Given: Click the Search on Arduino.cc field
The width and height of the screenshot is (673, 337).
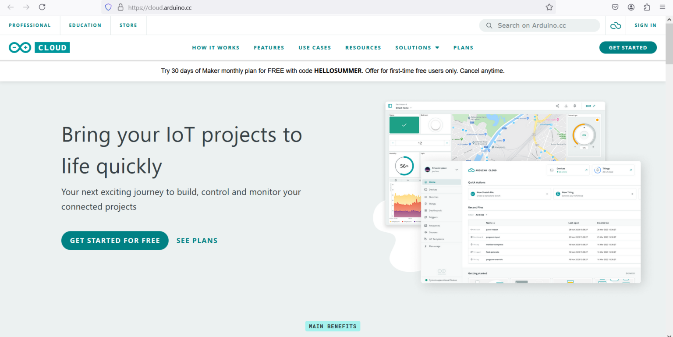Looking at the screenshot, I should pyautogui.click(x=539, y=25).
